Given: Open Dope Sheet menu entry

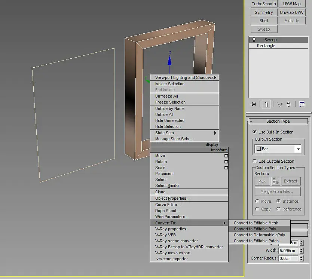Looking at the screenshot, I should (x=189, y=211).
